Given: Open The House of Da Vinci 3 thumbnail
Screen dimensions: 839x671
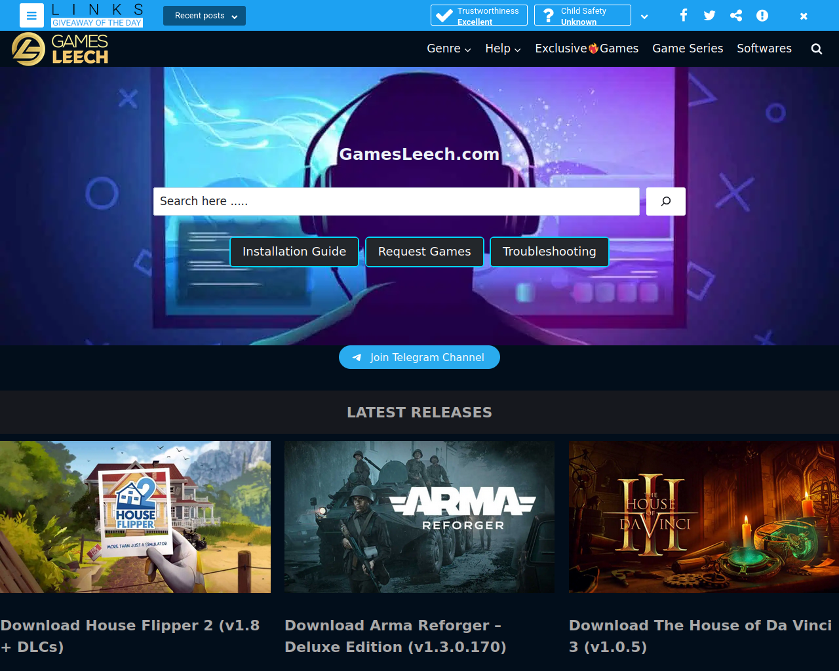Looking at the screenshot, I should point(704,517).
